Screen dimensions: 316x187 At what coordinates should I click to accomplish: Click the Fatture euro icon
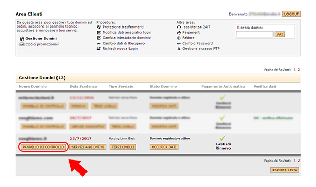pyautogui.click(x=179, y=38)
